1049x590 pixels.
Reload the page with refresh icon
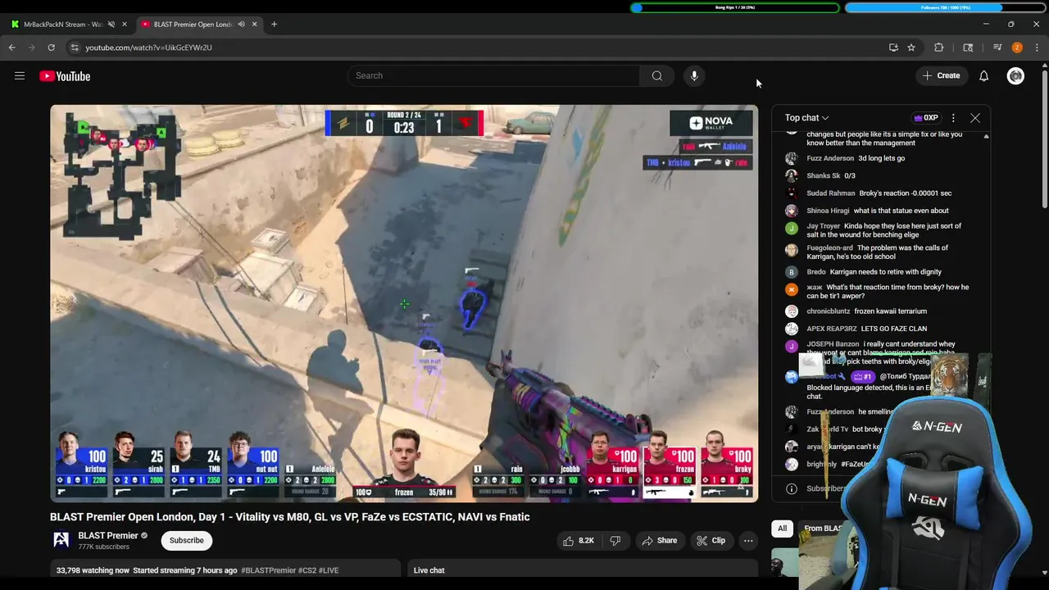click(x=51, y=48)
